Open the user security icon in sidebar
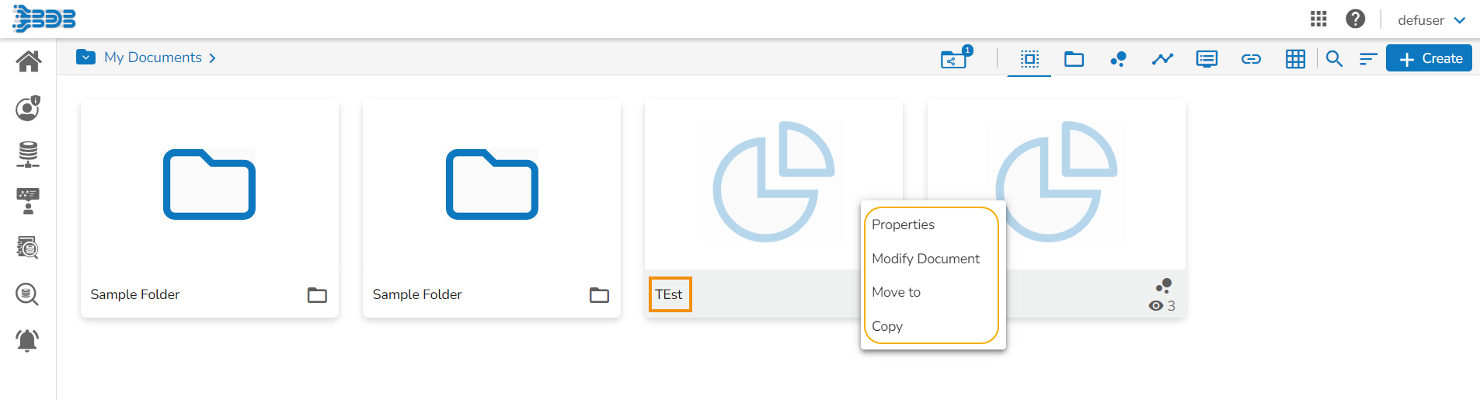 click(x=28, y=108)
